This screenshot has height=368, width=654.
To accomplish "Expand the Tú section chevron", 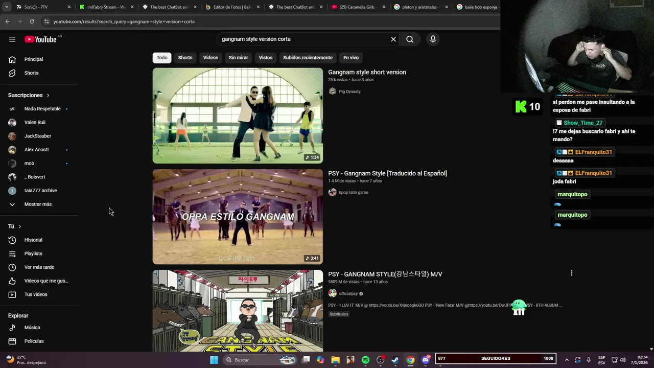I will point(20,226).
